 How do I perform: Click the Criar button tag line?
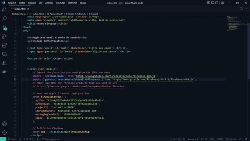click(50, 58)
